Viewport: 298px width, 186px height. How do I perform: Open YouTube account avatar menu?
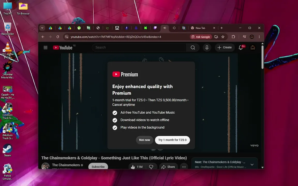(x=252, y=48)
